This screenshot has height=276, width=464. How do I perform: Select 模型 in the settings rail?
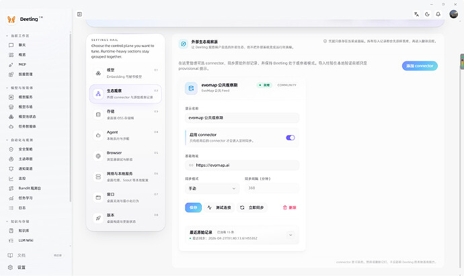[x=126, y=73]
